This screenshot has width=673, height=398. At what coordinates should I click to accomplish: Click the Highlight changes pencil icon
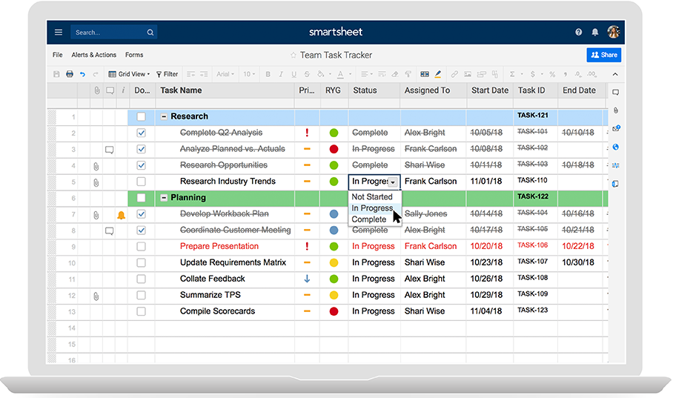pos(438,74)
